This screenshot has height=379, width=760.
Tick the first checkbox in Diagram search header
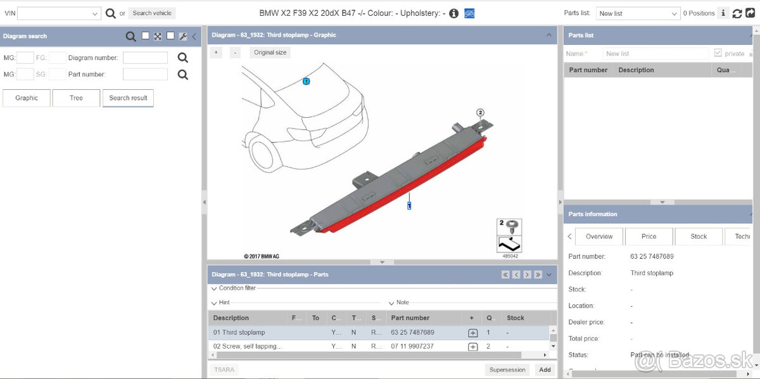pyautogui.click(x=146, y=36)
